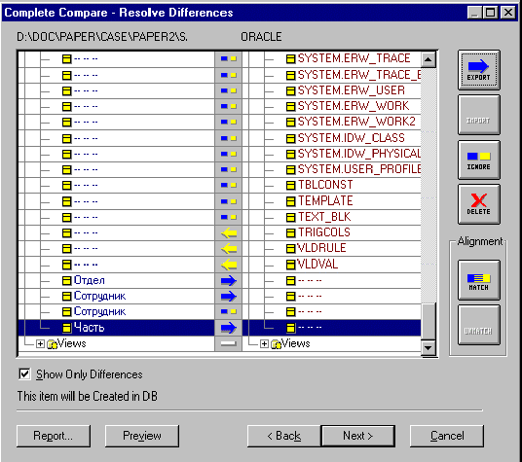Click the Export arrow button

[479, 70]
